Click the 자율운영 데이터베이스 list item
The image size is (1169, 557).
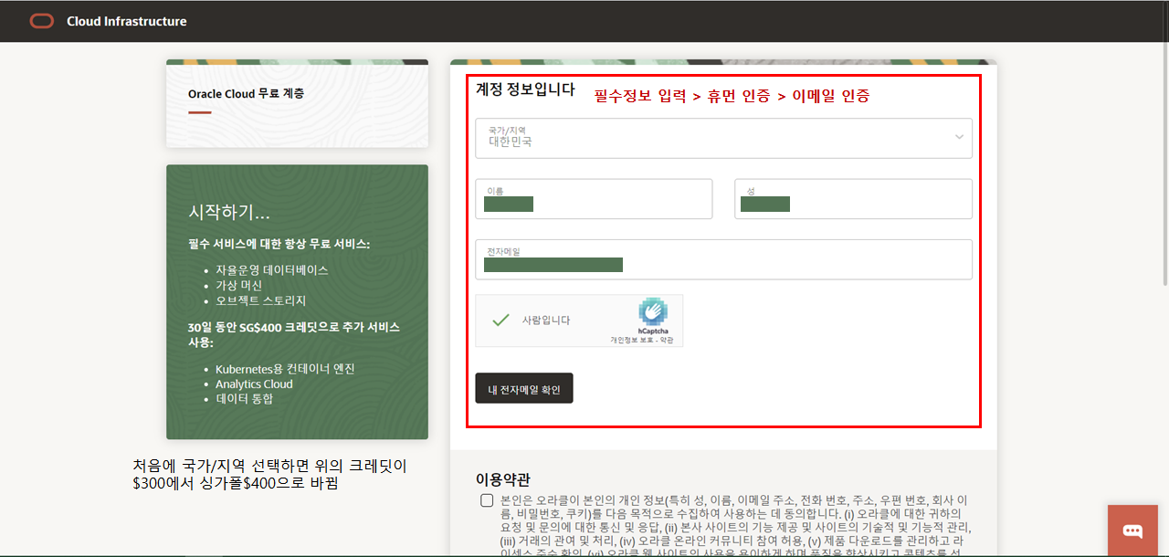click(272, 270)
